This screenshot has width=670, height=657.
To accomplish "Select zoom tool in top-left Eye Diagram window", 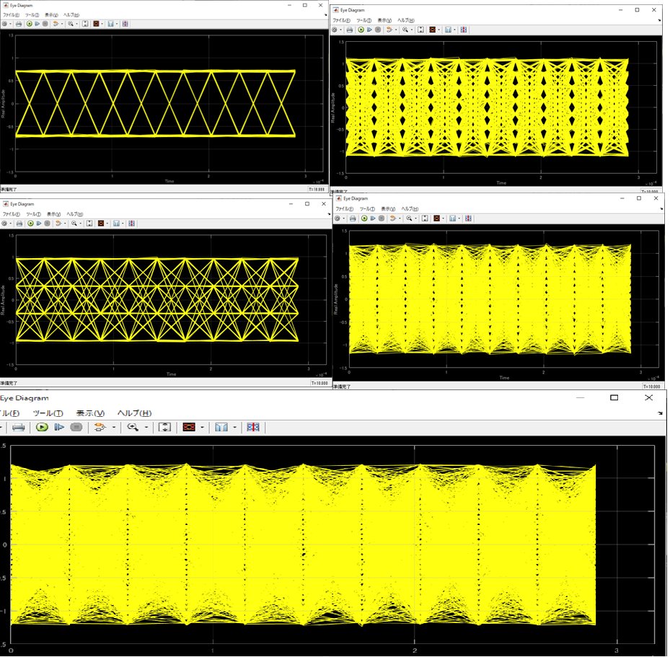I will [71, 24].
